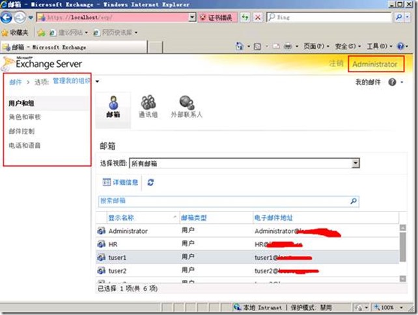This screenshot has width=418, height=315.
Task: Click the mailbox list scrollbar thumb
Action: (402, 247)
